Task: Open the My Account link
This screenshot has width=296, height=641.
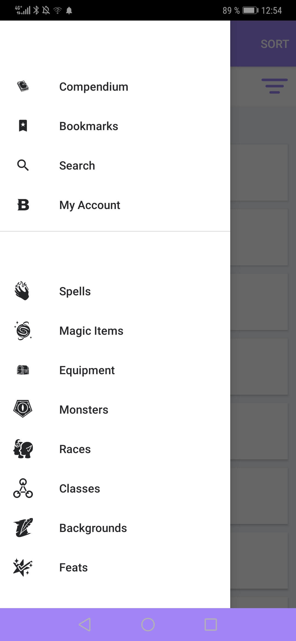Action: click(90, 205)
